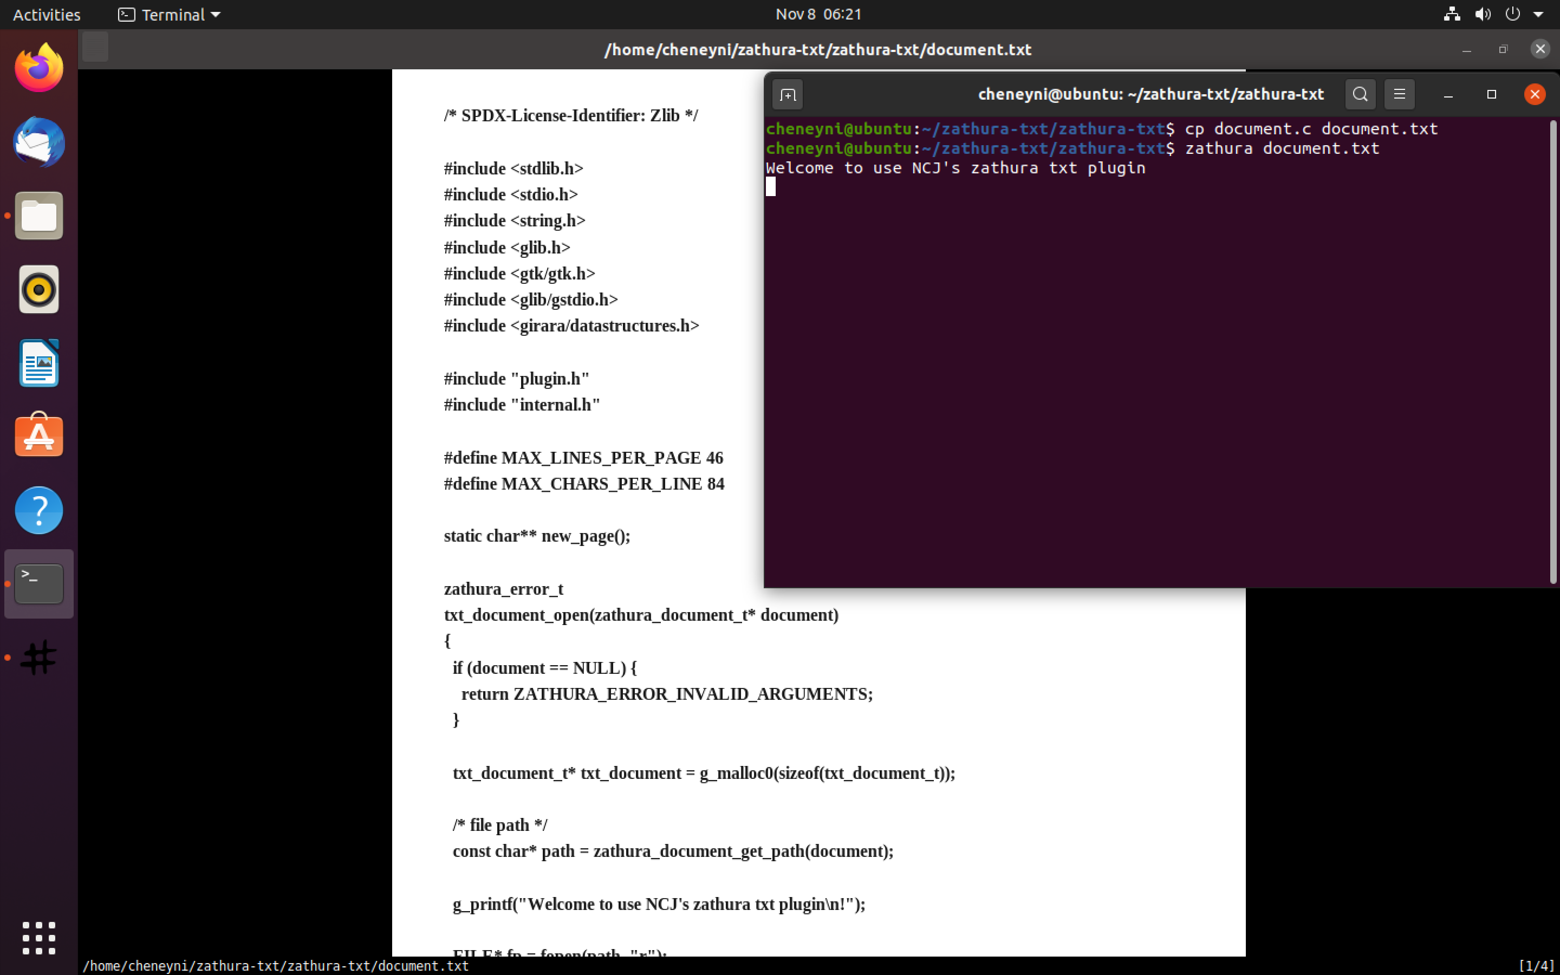Click the terminal search icon
This screenshot has width=1560, height=975.
1360,95
